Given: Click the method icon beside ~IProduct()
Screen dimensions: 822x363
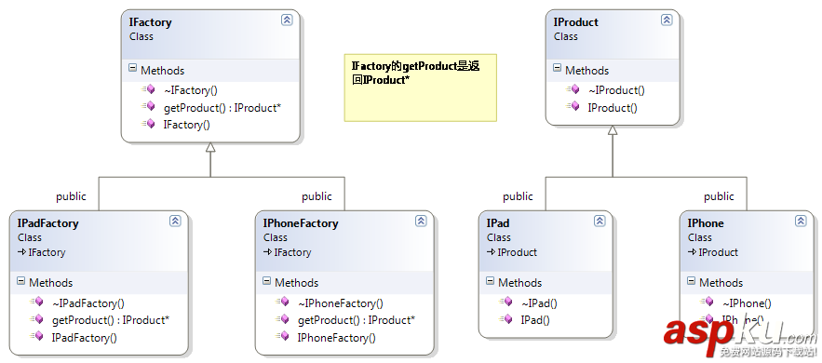Looking at the screenshot, I should pos(573,89).
